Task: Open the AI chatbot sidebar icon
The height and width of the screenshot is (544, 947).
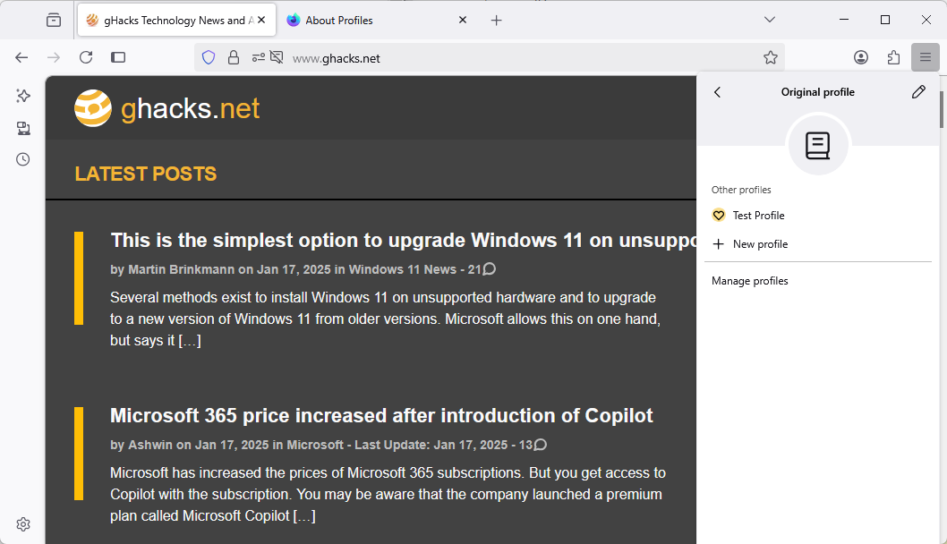Action: coord(22,96)
